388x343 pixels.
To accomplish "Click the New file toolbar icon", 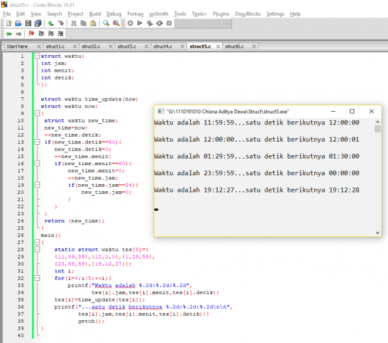I will pyautogui.click(x=9, y=24).
